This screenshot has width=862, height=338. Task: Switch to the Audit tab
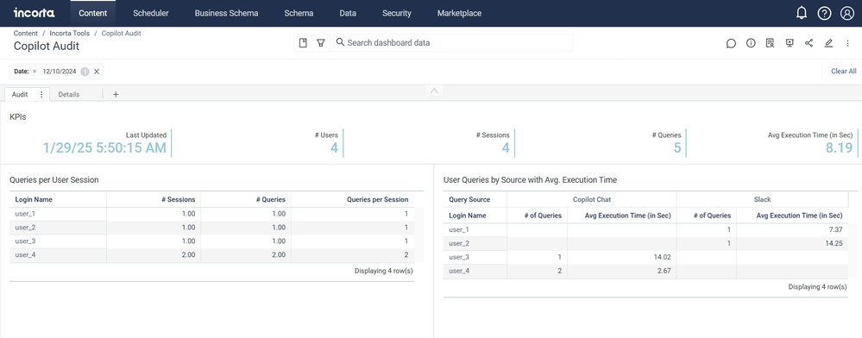20,95
